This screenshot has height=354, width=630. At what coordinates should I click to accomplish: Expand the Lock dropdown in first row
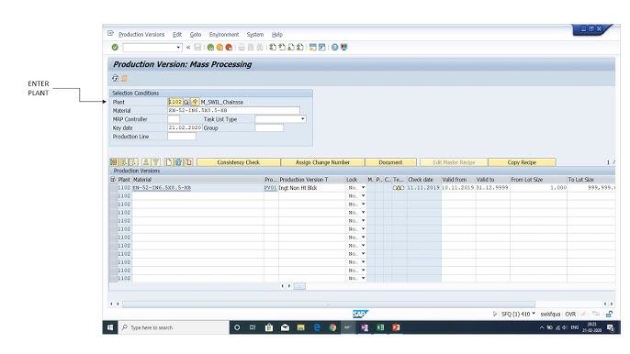[364, 187]
